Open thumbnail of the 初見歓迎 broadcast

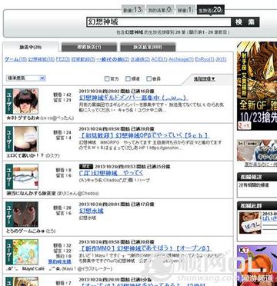[x=25, y=139]
